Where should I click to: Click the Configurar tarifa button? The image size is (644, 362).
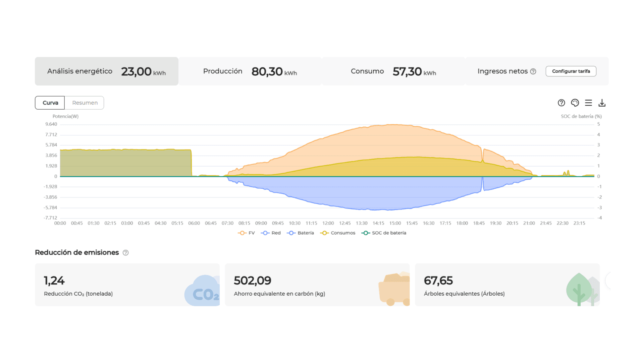click(571, 71)
